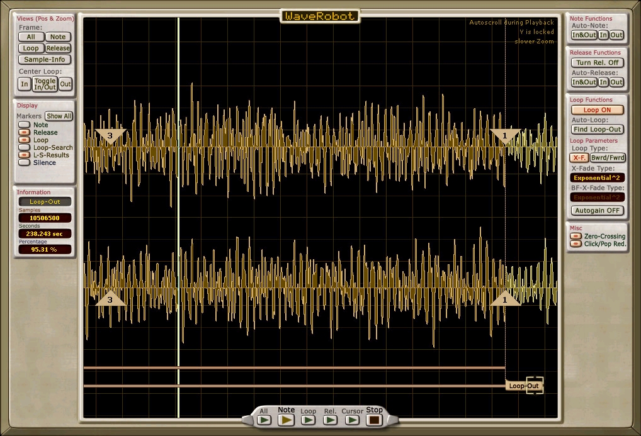641x436 pixels.
Task: Play the entire sample with the All play button
Action: [264, 420]
